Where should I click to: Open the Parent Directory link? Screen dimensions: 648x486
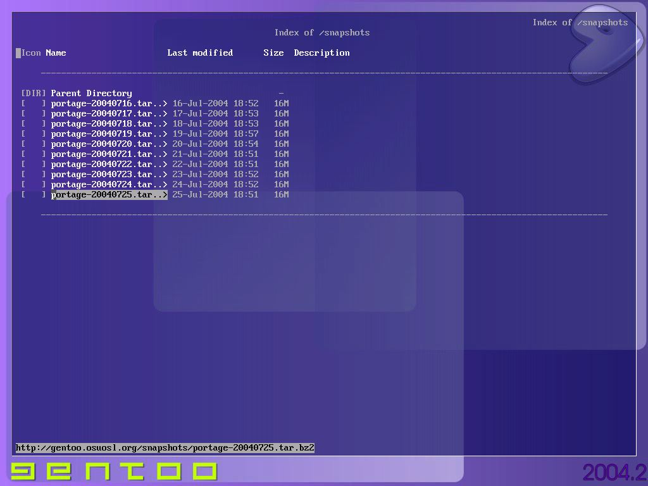(x=91, y=94)
